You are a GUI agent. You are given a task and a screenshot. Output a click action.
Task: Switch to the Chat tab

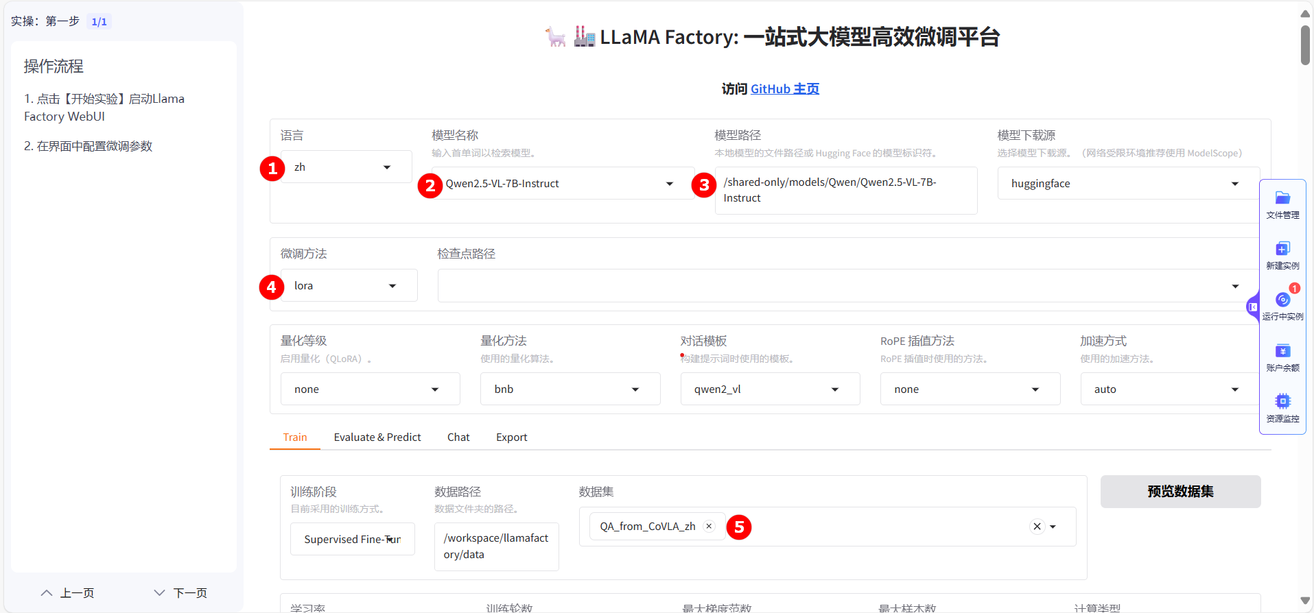coord(458,437)
